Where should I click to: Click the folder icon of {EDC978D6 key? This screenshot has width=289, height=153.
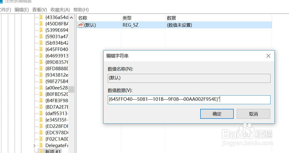[41, 133]
